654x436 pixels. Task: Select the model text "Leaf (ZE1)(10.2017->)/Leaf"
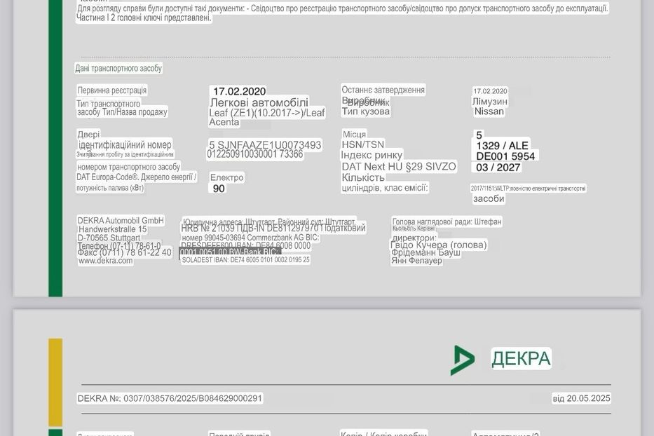click(x=267, y=113)
